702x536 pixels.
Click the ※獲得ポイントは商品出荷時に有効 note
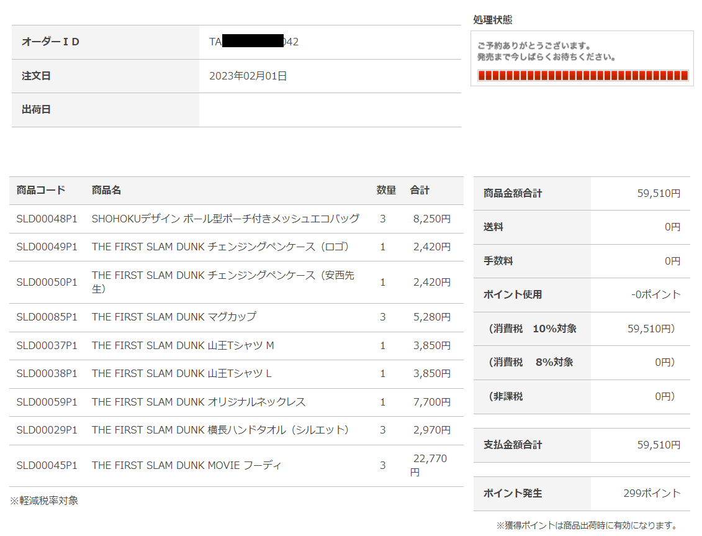pyautogui.click(x=587, y=525)
